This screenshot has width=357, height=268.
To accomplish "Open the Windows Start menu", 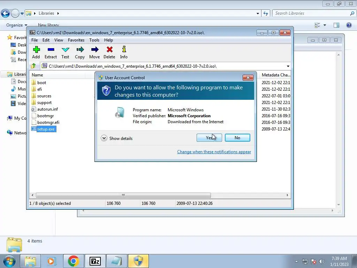I will [x=9, y=261].
